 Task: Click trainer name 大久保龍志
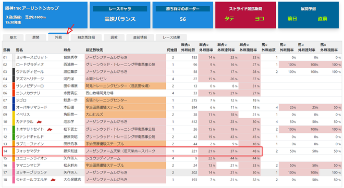tap(72, 180)
